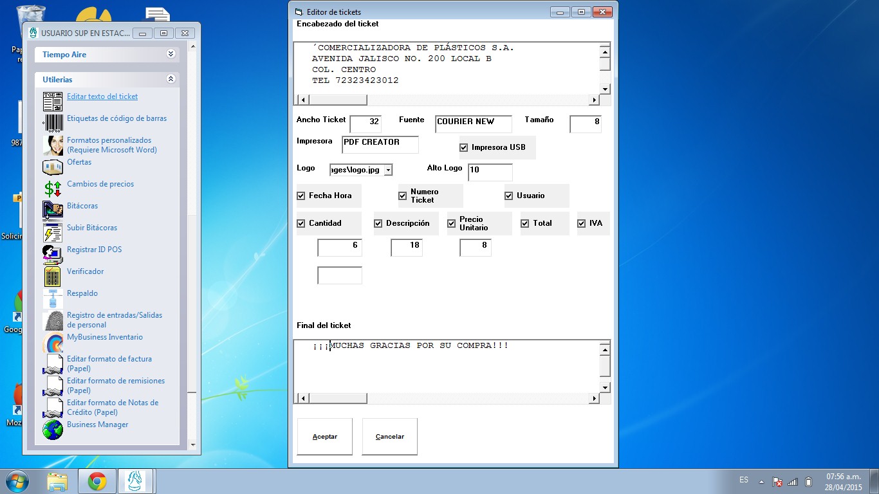Click the Verificador calculator icon
Image resolution: width=879 pixels, height=494 pixels.
click(53, 276)
